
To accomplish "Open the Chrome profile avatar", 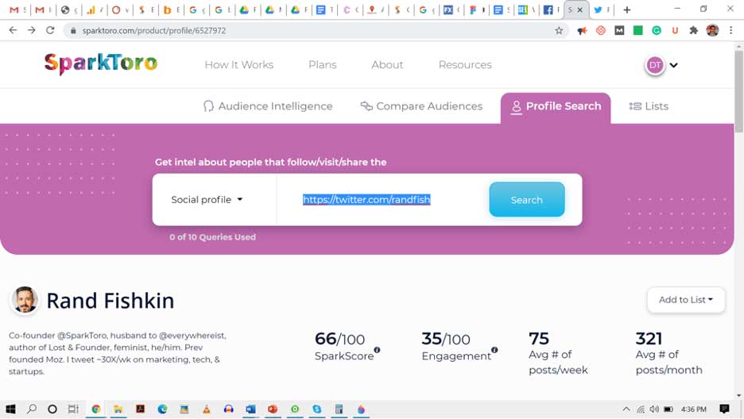I will [712, 30].
